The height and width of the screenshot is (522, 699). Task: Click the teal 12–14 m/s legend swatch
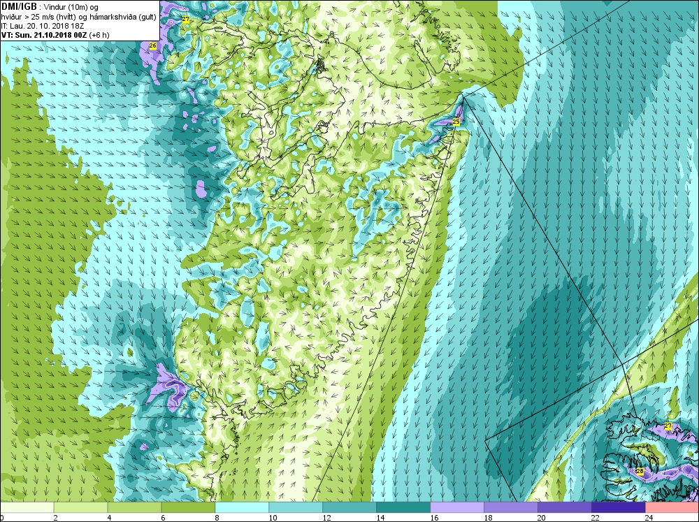tap(349, 508)
